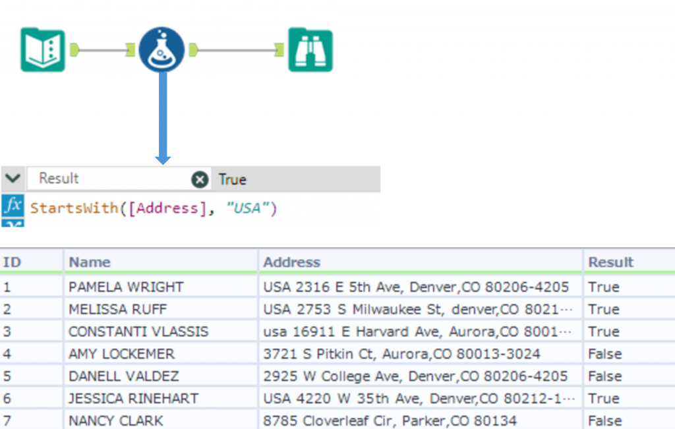Screen dimensions: 675x429
Task: Click the Formula tool output anchor
Action: (194, 49)
